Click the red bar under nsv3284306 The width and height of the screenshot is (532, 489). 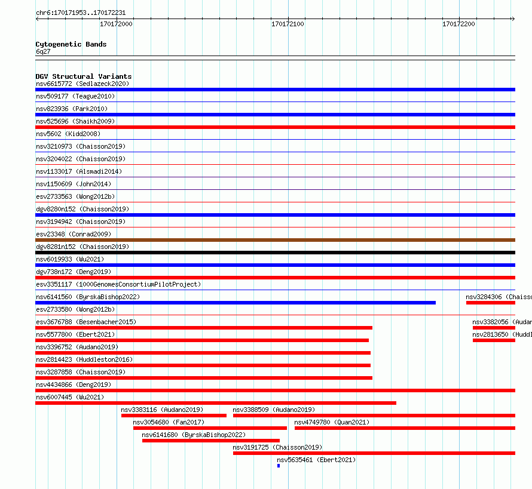(x=491, y=303)
